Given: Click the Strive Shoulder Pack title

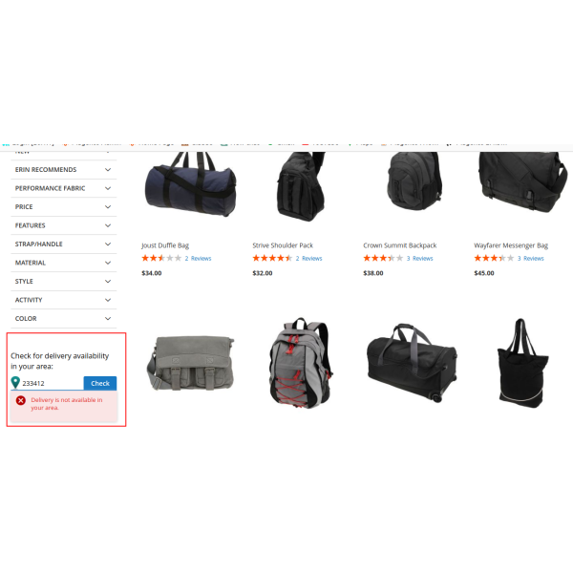Looking at the screenshot, I should click(283, 245).
